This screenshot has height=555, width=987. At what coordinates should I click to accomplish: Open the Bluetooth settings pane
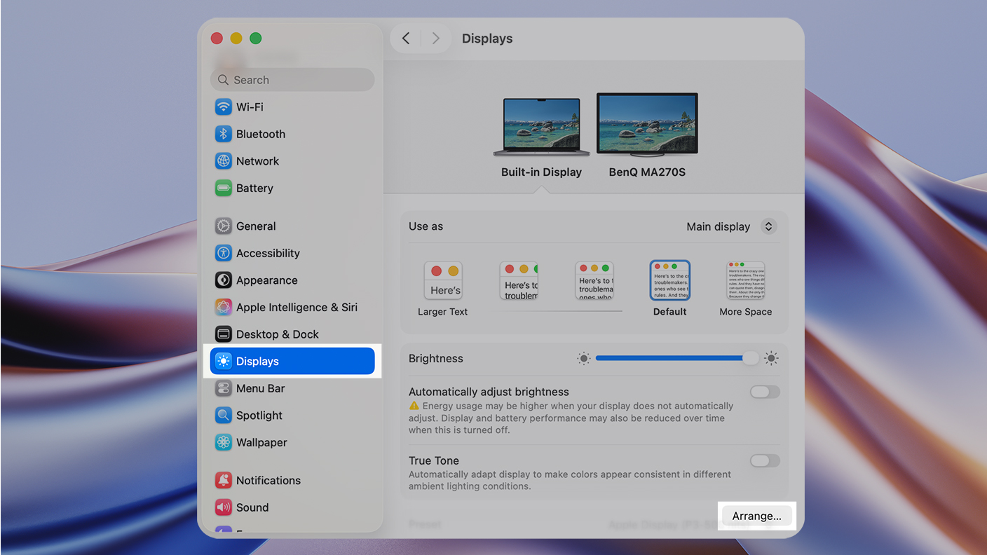point(292,134)
